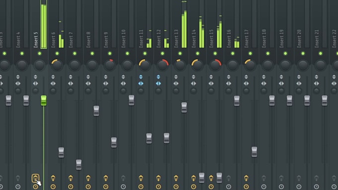The height and width of the screenshot is (190, 338).
Task: Open latency clock icon on Insert 19
Action: (281, 187)
